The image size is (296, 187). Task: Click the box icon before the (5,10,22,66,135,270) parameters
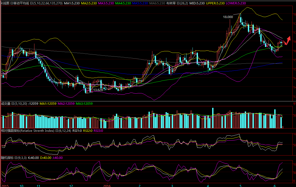tap(31, 3)
